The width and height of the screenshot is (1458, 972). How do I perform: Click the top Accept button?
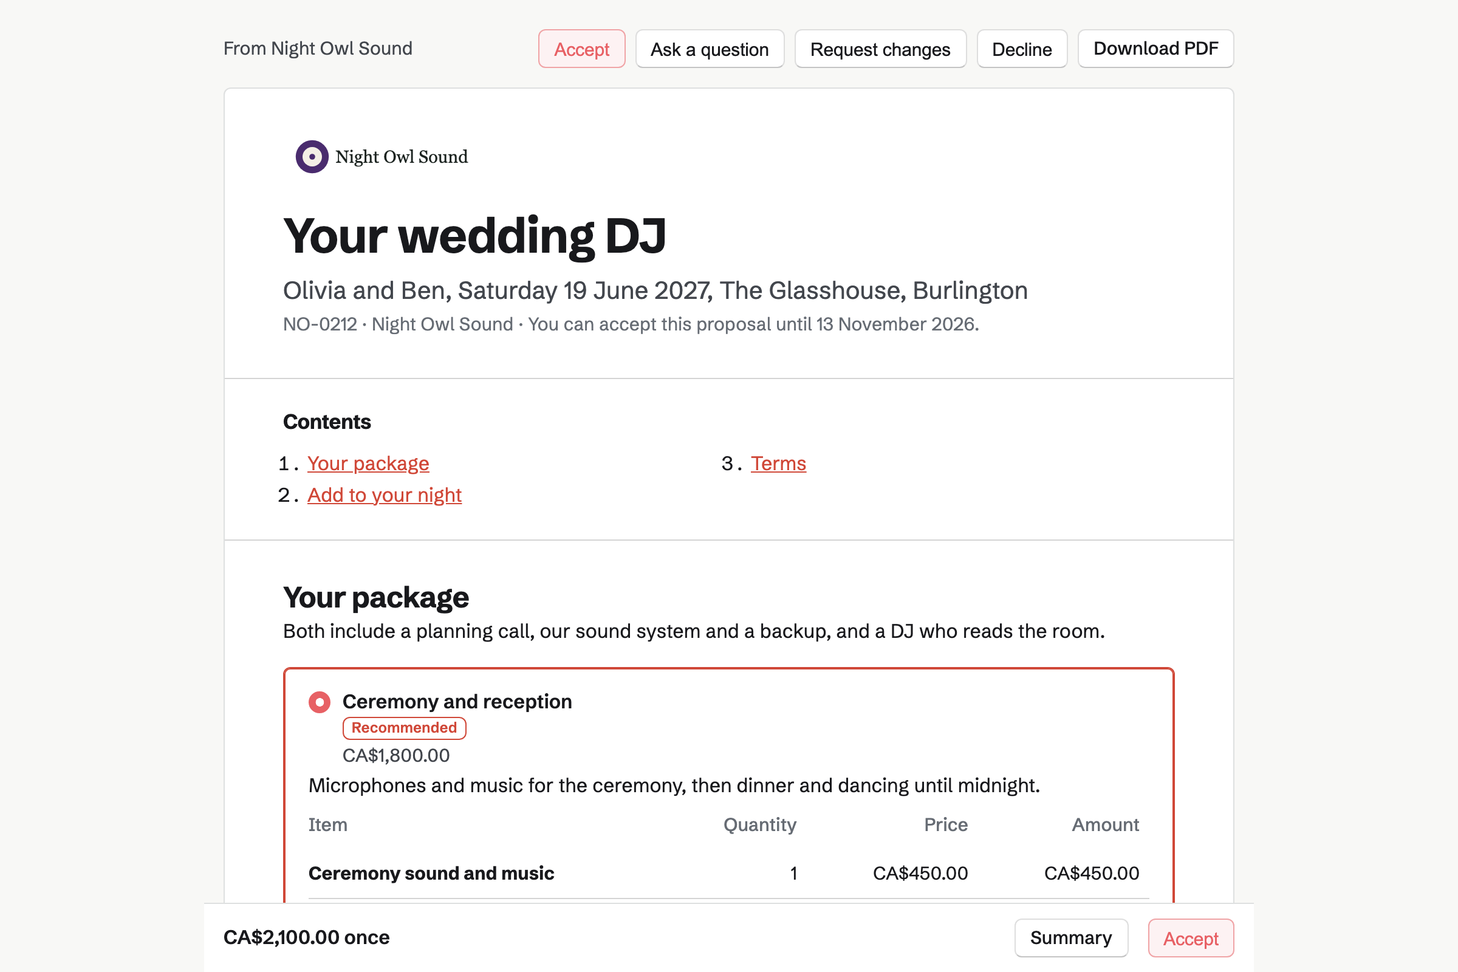[x=581, y=49]
